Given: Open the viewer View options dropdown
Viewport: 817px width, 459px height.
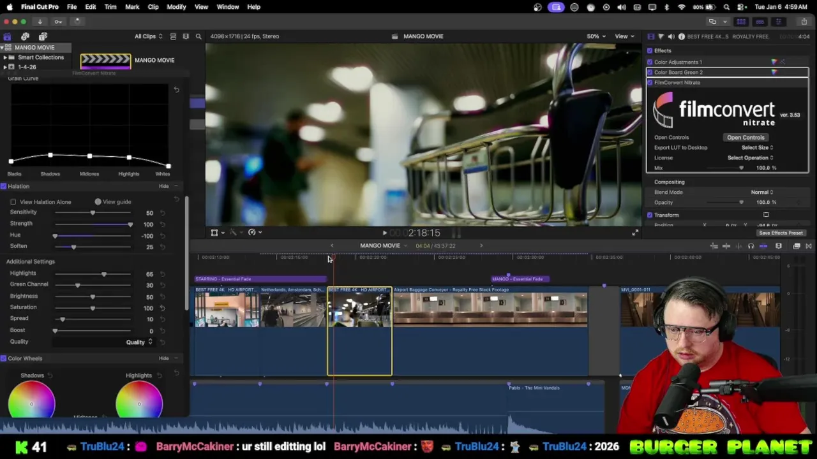Looking at the screenshot, I should [x=624, y=36].
